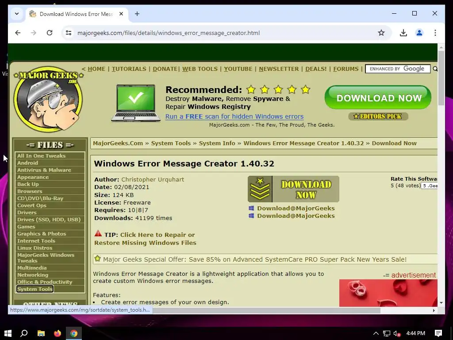Viewport: 453px width, 340px height.
Task: Click the green DOWNLOAD NOW button
Action: point(378,97)
